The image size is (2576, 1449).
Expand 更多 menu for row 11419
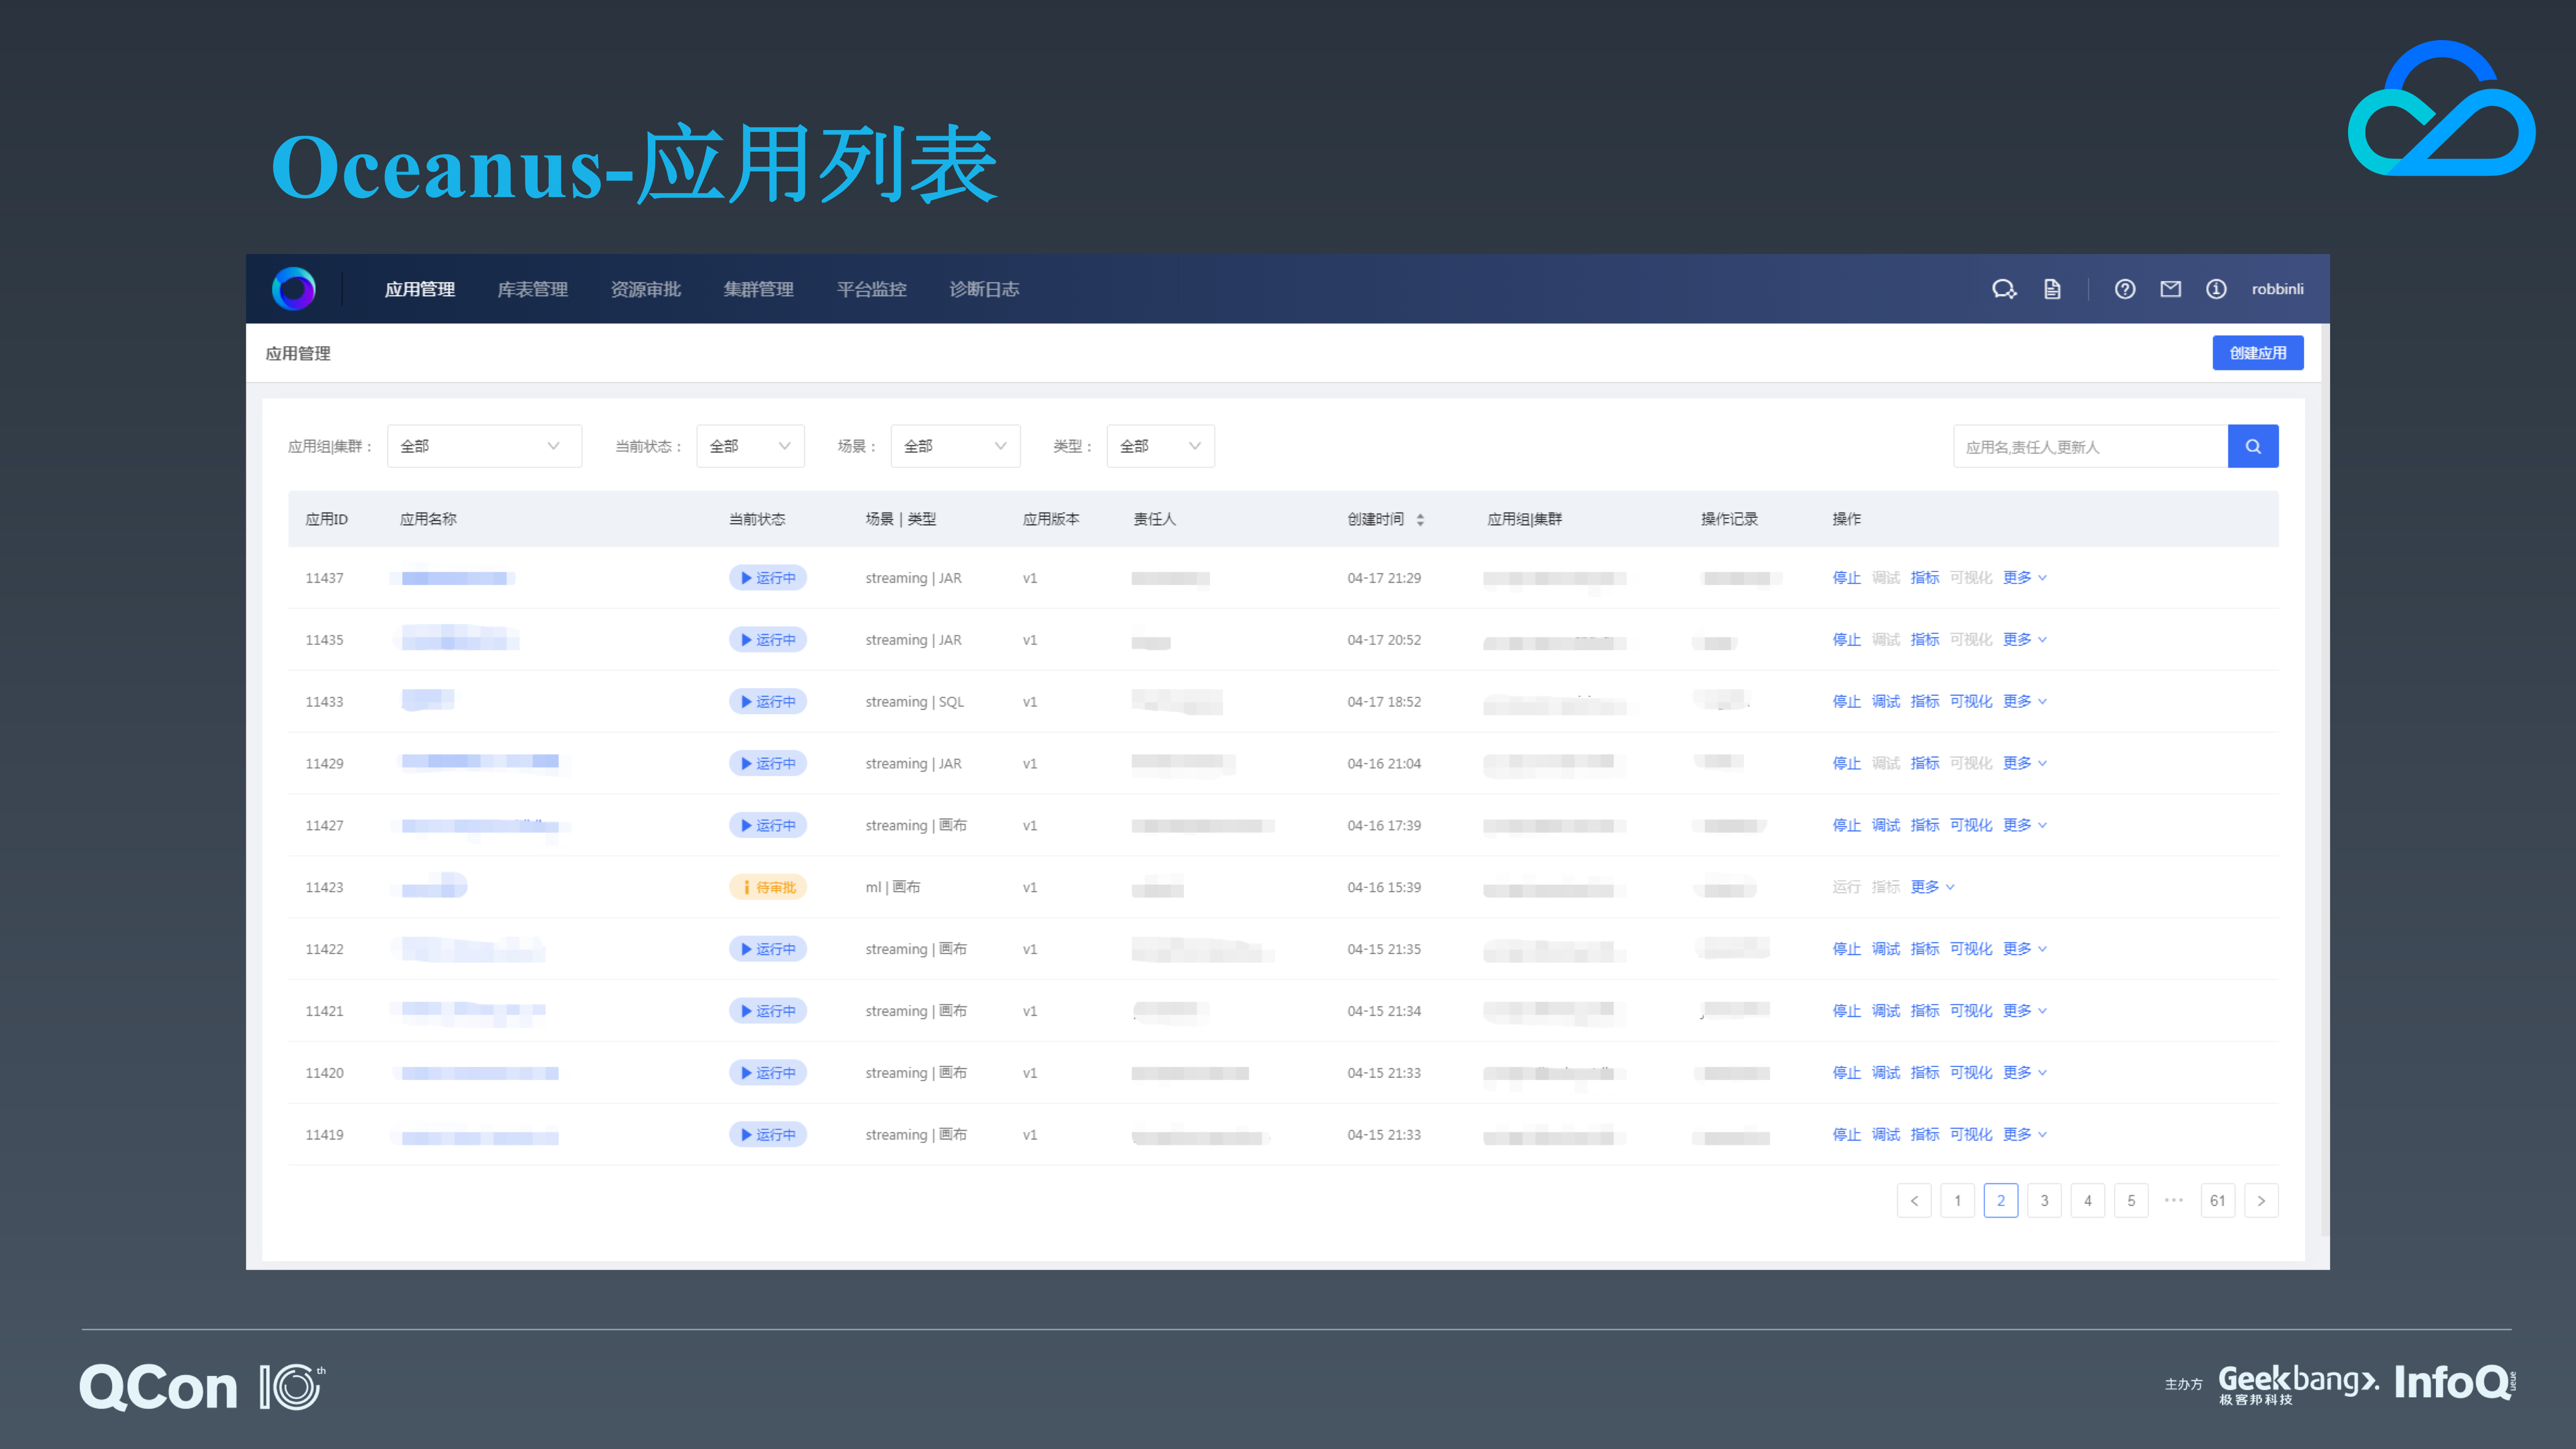click(2025, 1135)
